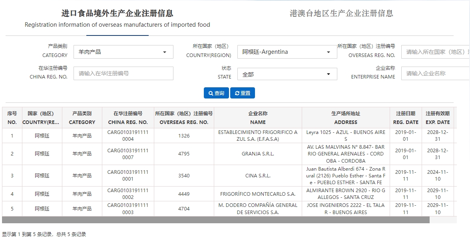Click the 查询 search button
This screenshot has height=238, width=470.
(216, 93)
